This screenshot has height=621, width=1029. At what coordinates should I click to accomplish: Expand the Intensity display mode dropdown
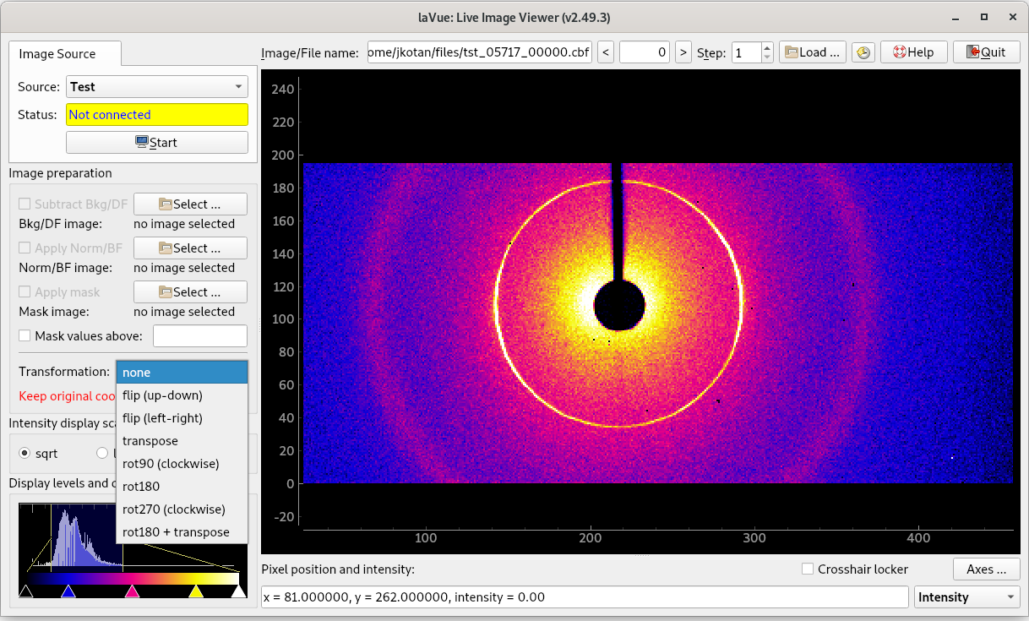coord(967,597)
